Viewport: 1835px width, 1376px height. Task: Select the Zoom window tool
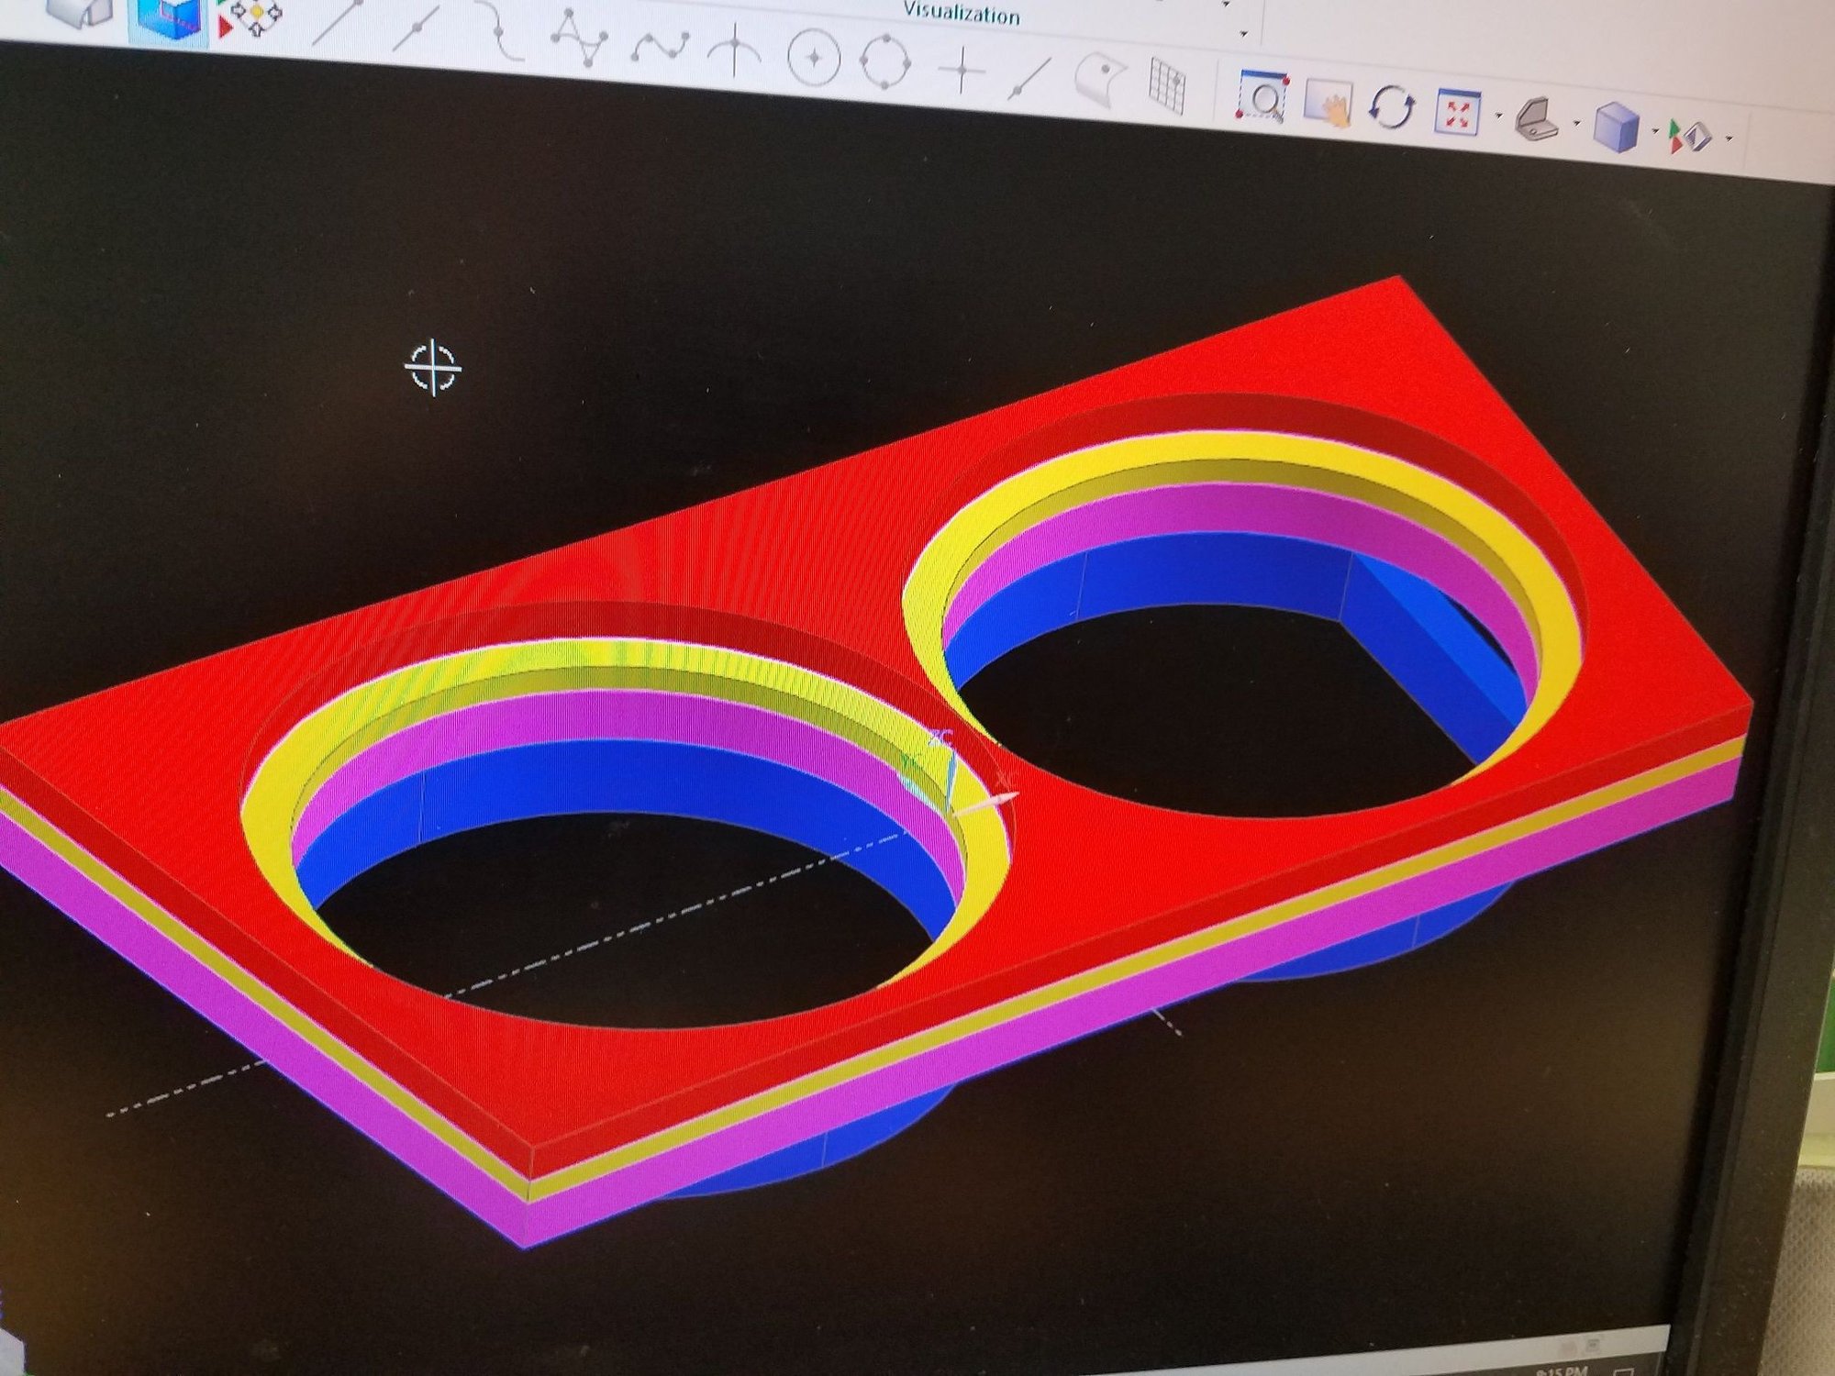(1262, 96)
